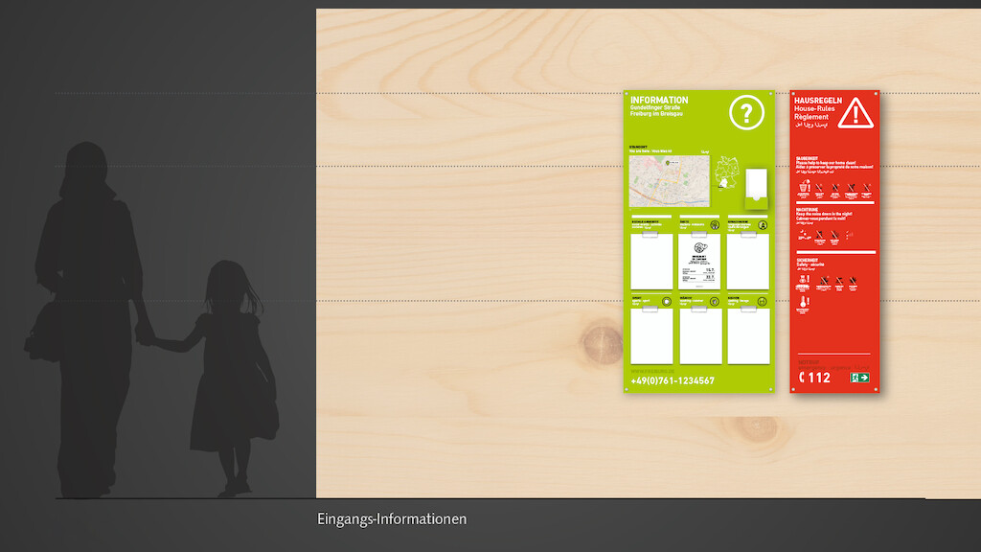The height and width of the screenshot is (552, 981).
Task: Click the INFORMATION heading on the green board
Action: coord(659,100)
